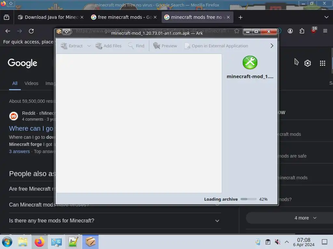Open Google quick settings gear
Image resolution: width=333 pixels, height=249 pixels.
308,63
